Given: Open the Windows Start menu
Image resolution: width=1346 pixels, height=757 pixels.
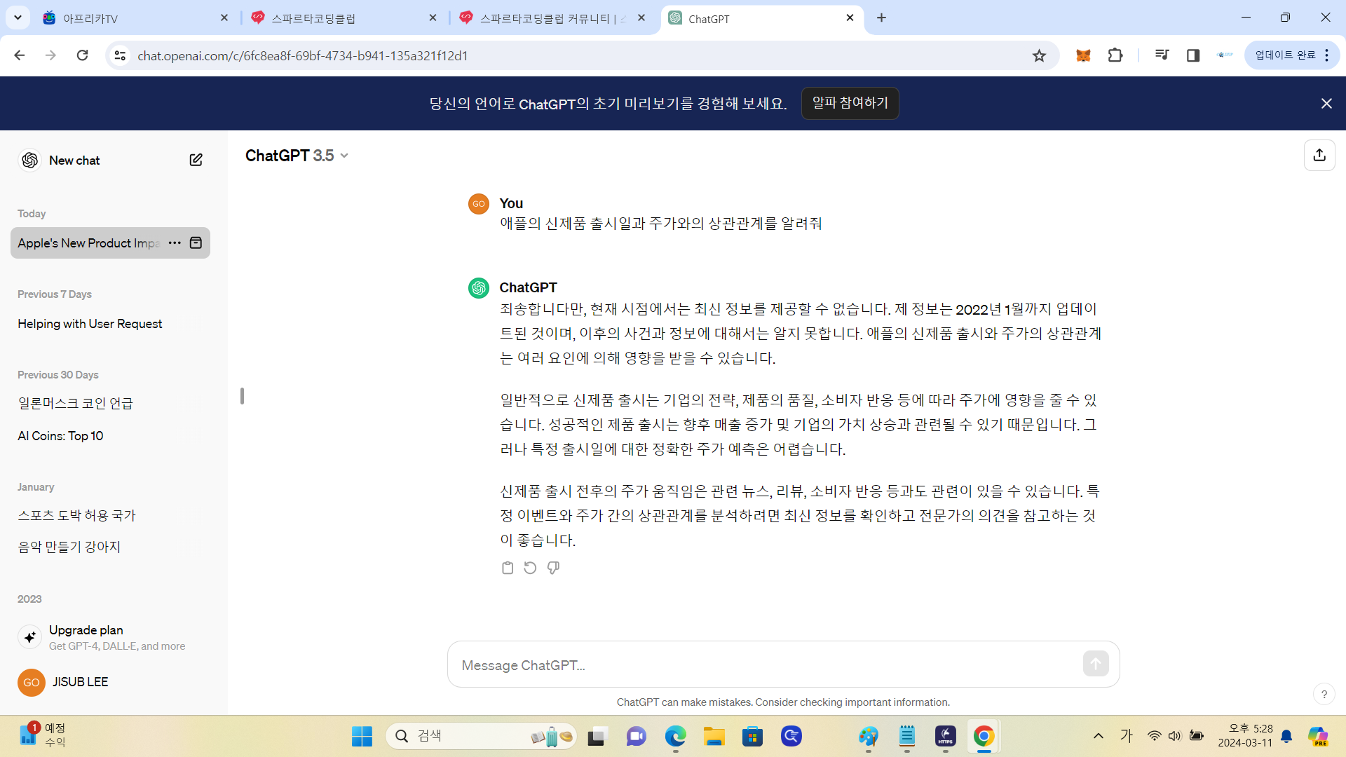Looking at the screenshot, I should point(362,736).
